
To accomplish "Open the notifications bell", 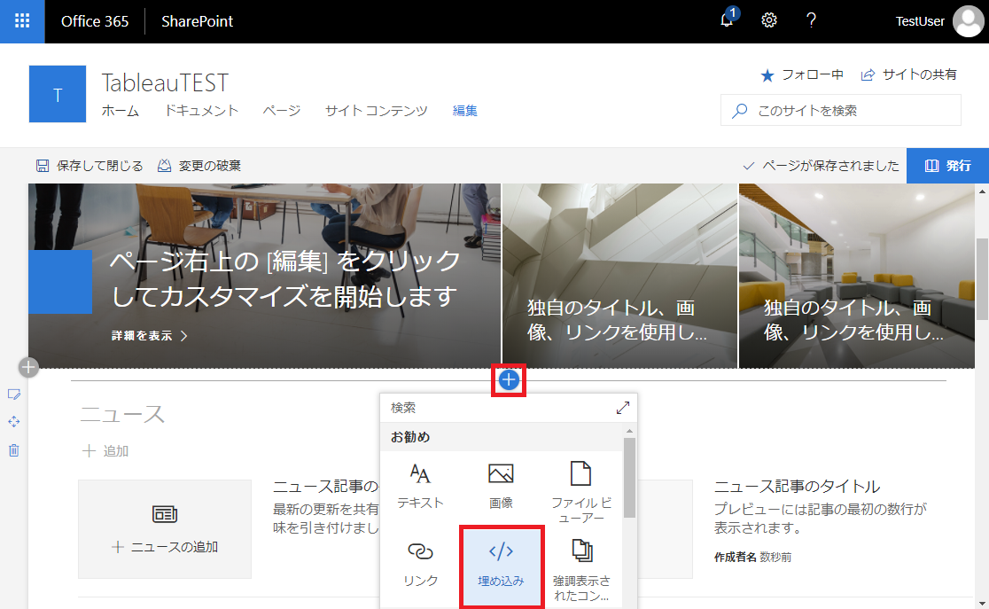I will [728, 20].
